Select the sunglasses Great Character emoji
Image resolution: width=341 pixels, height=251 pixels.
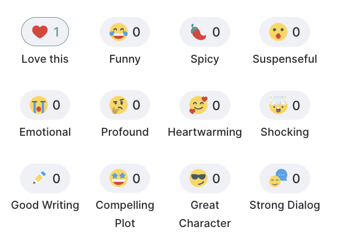click(198, 178)
